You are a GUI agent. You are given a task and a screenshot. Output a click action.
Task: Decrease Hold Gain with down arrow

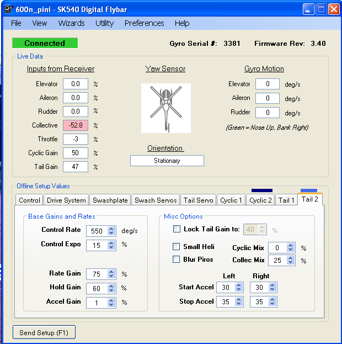click(111, 290)
